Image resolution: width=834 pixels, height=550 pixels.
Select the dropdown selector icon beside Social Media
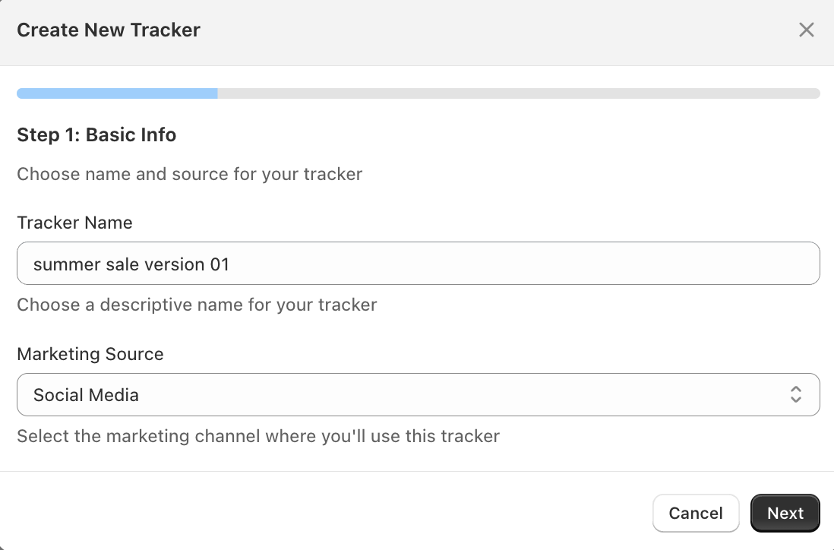coord(795,394)
